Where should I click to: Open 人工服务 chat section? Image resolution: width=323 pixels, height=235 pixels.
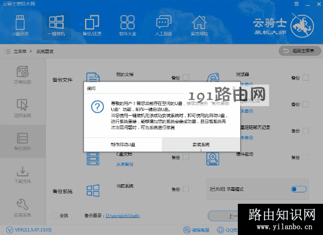163,25
